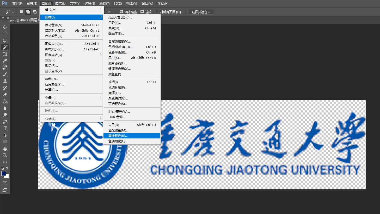This screenshot has width=380, height=214.
Task: Select the Dodge tool
Action: pyautogui.click(x=5, y=115)
